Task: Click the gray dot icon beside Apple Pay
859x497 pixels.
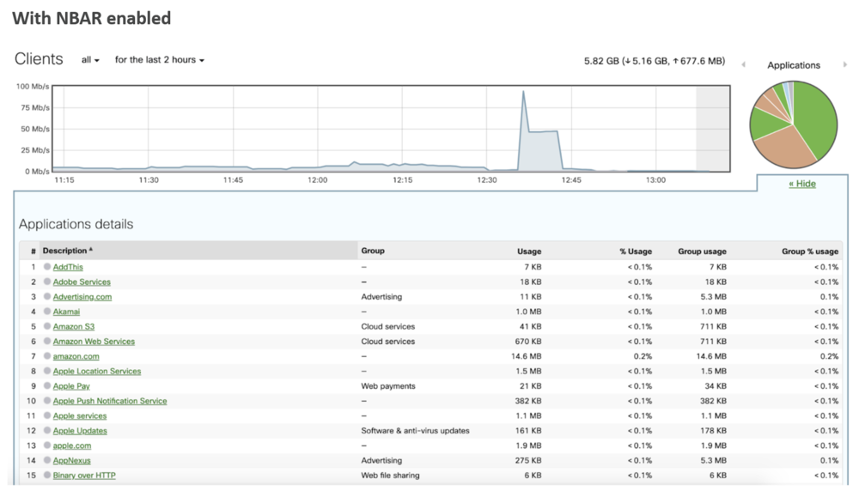Action: coord(46,386)
